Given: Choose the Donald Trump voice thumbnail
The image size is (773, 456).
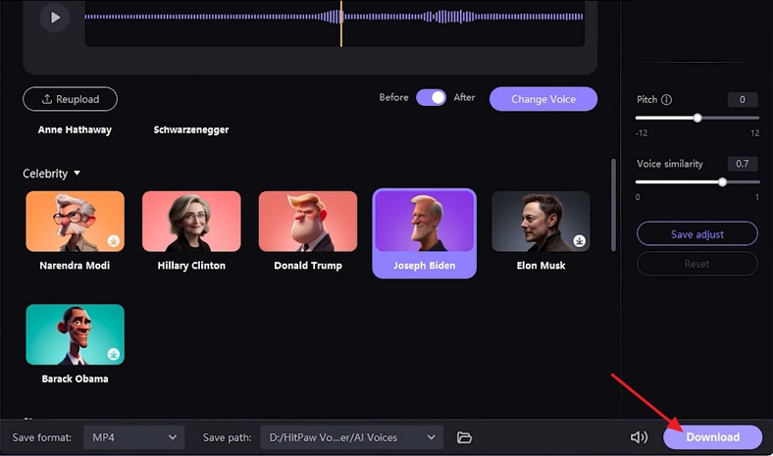Looking at the screenshot, I should coord(308,222).
